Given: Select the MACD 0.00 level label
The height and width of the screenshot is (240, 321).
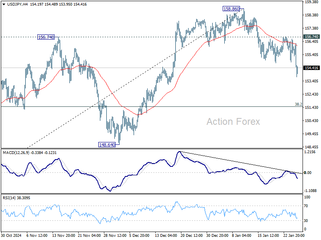Looking at the screenshot, I should [307, 173].
